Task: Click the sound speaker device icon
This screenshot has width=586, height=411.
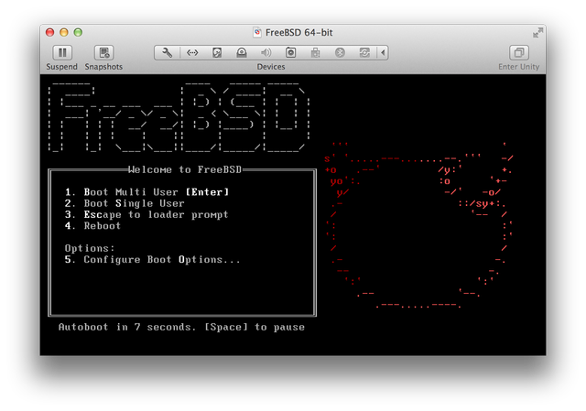Action: pos(266,53)
